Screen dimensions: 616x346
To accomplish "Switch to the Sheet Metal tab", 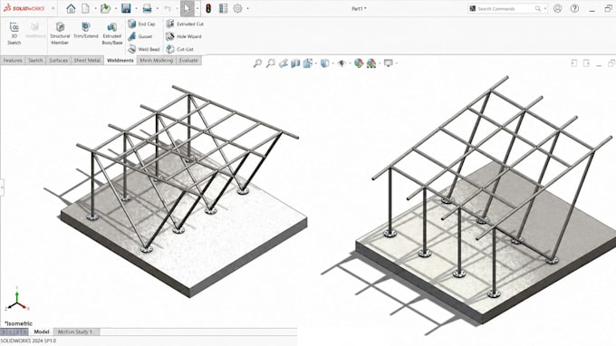I will [87, 61].
